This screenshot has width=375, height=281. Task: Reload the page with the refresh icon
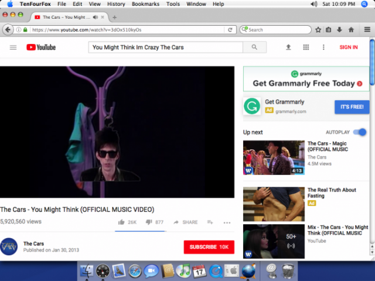tap(230, 30)
